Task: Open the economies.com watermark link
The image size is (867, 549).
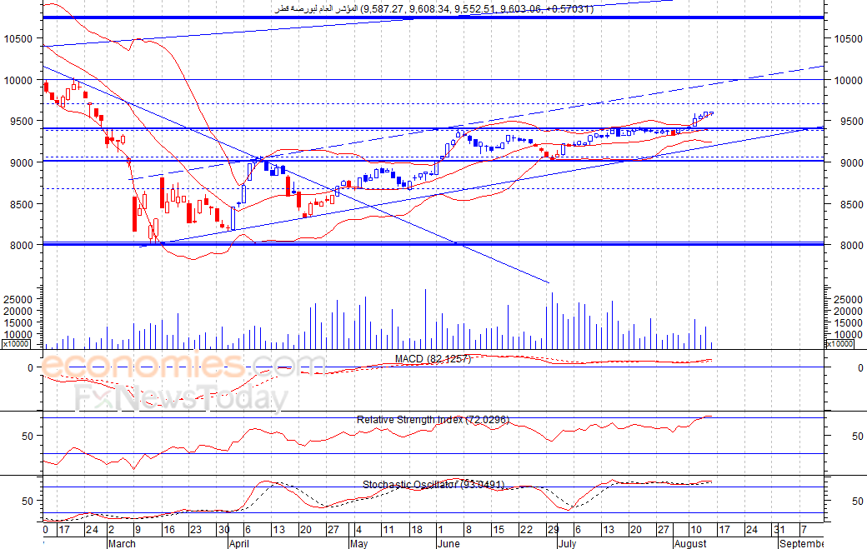Action: tap(183, 365)
